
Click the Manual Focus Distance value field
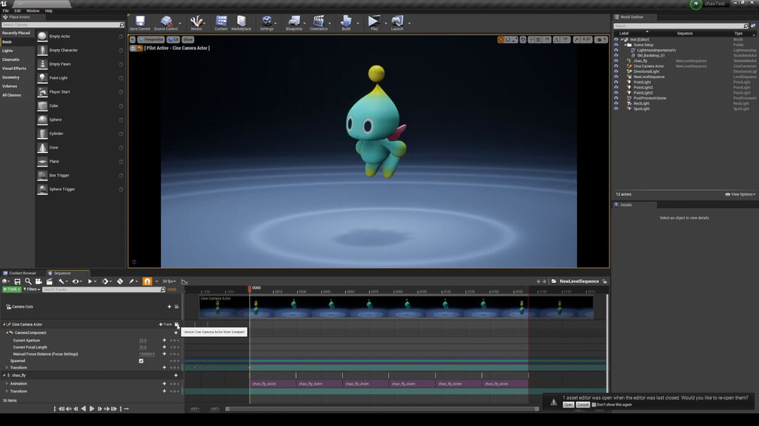(x=147, y=354)
